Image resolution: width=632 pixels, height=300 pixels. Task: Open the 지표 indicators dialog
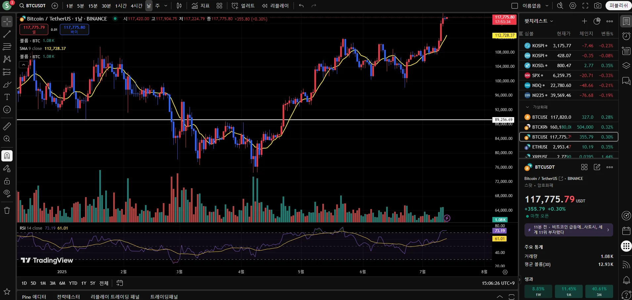[201, 6]
